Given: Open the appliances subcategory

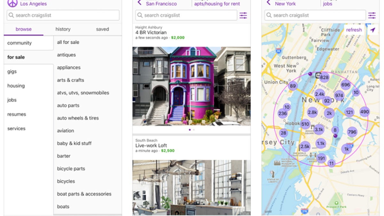Looking at the screenshot, I should click(88, 68).
